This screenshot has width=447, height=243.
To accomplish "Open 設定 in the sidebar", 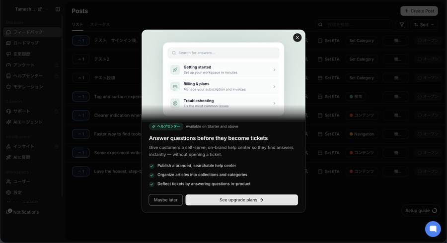I will [x=32, y=192].
